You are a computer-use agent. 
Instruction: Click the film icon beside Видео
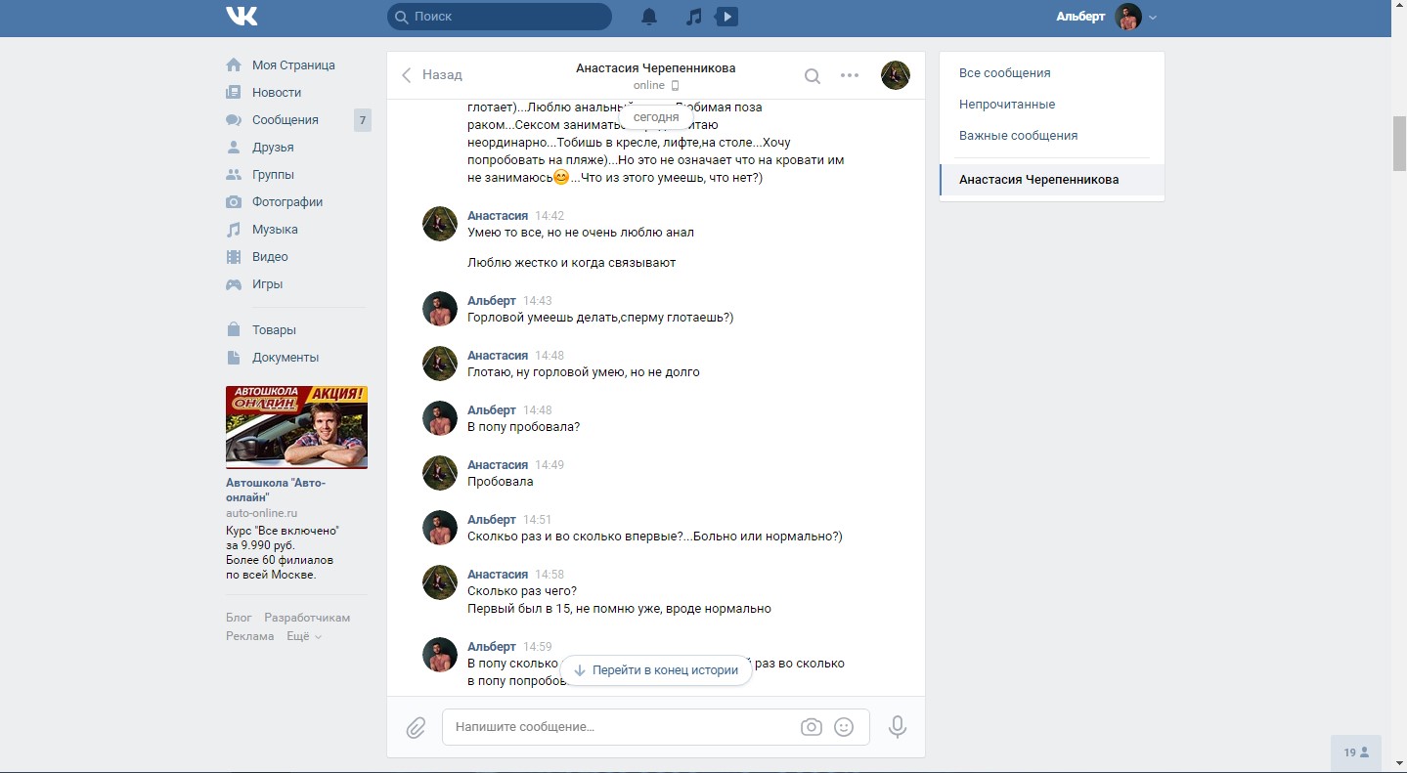click(x=234, y=257)
